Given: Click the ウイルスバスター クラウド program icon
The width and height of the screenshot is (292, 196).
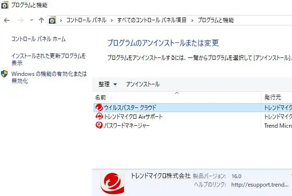Looking at the screenshot, I should click(99, 107).
